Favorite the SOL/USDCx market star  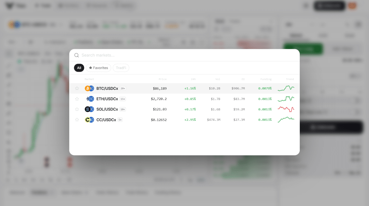(x=77, y=109)
